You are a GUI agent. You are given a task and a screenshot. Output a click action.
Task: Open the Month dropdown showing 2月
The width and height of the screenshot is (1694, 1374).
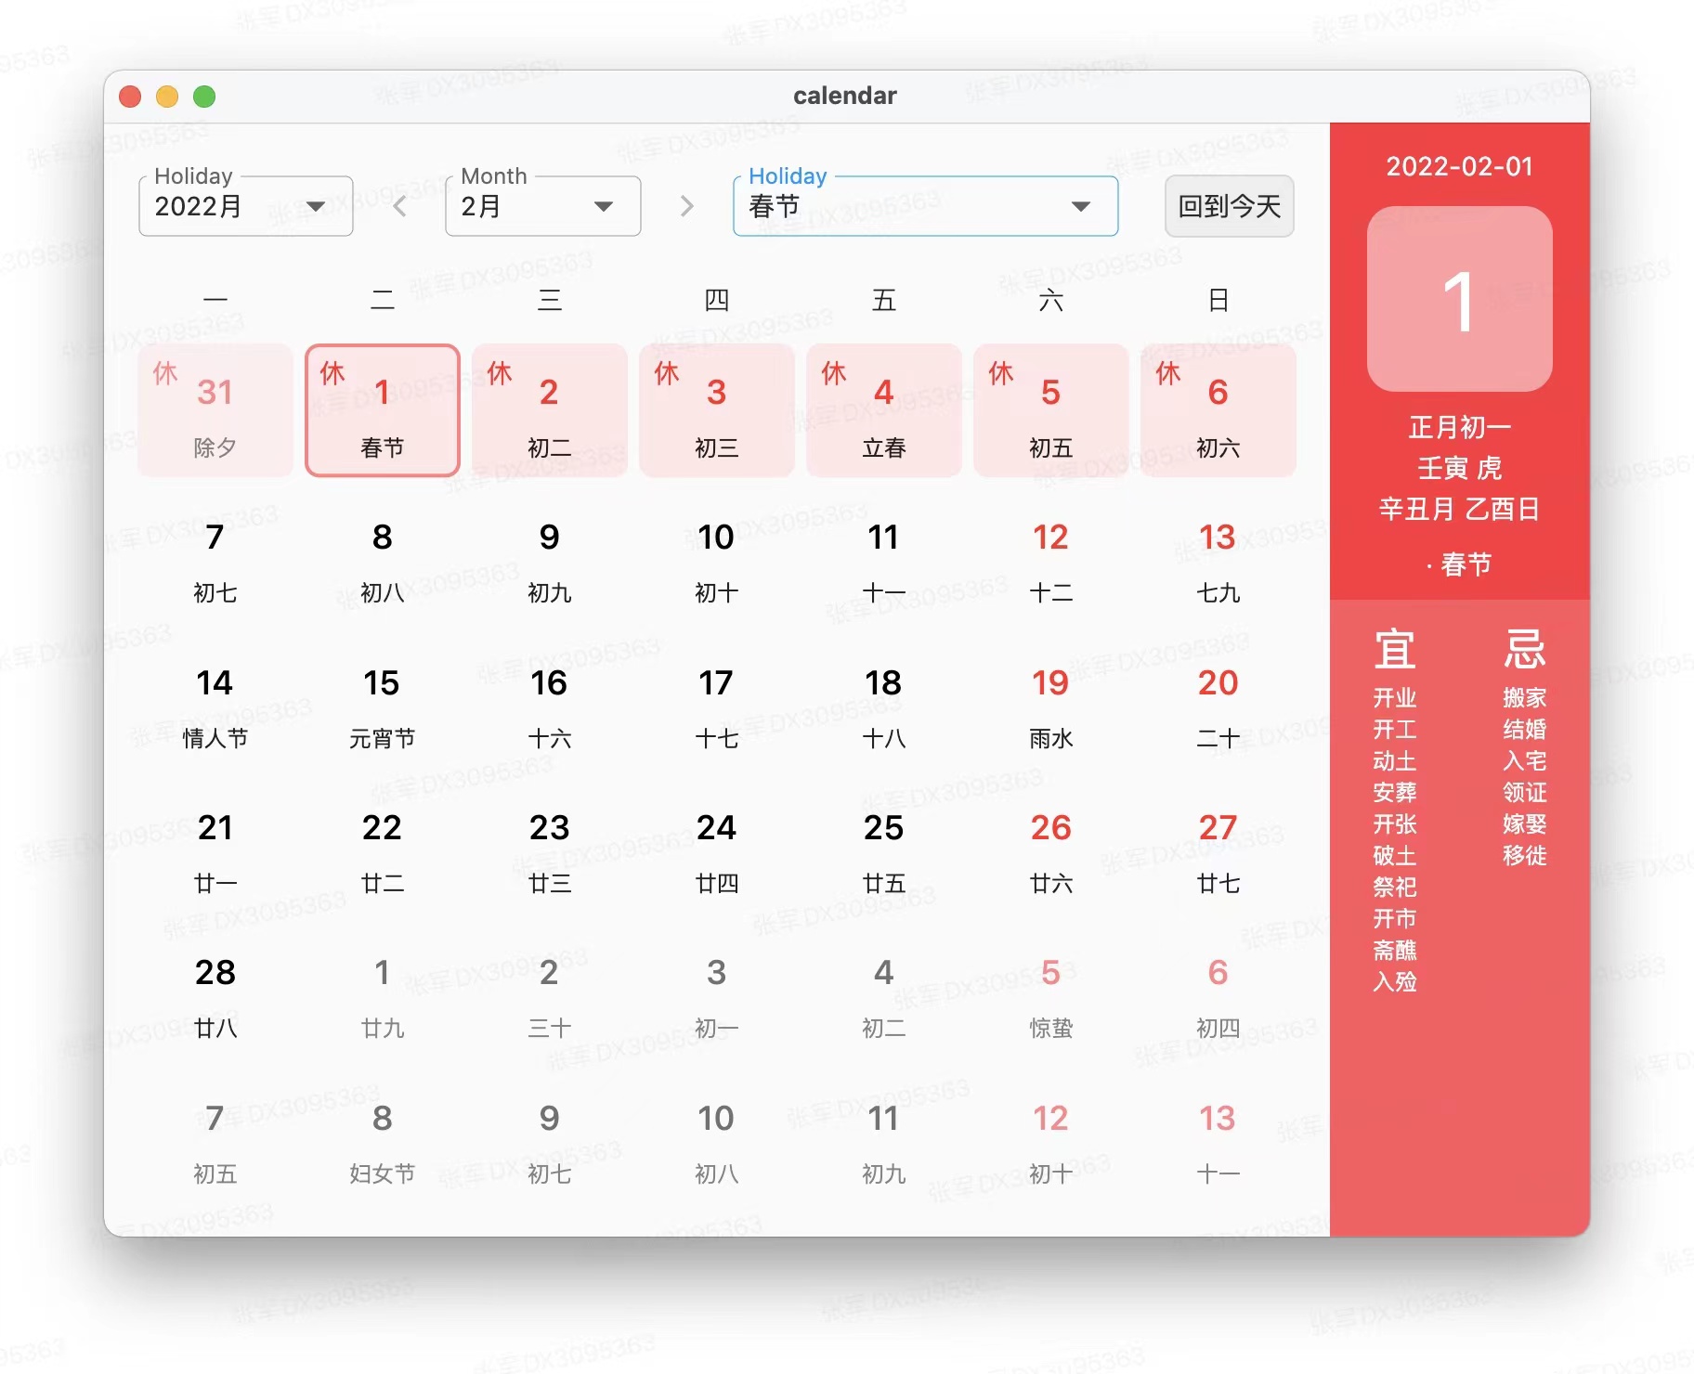(x=543, y=206)
